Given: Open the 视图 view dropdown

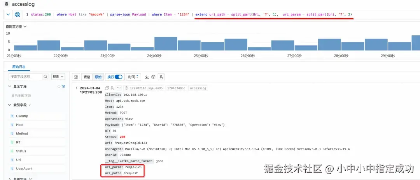Looking at the screenshot, I should pyautogui.click(x=58, y=77).
